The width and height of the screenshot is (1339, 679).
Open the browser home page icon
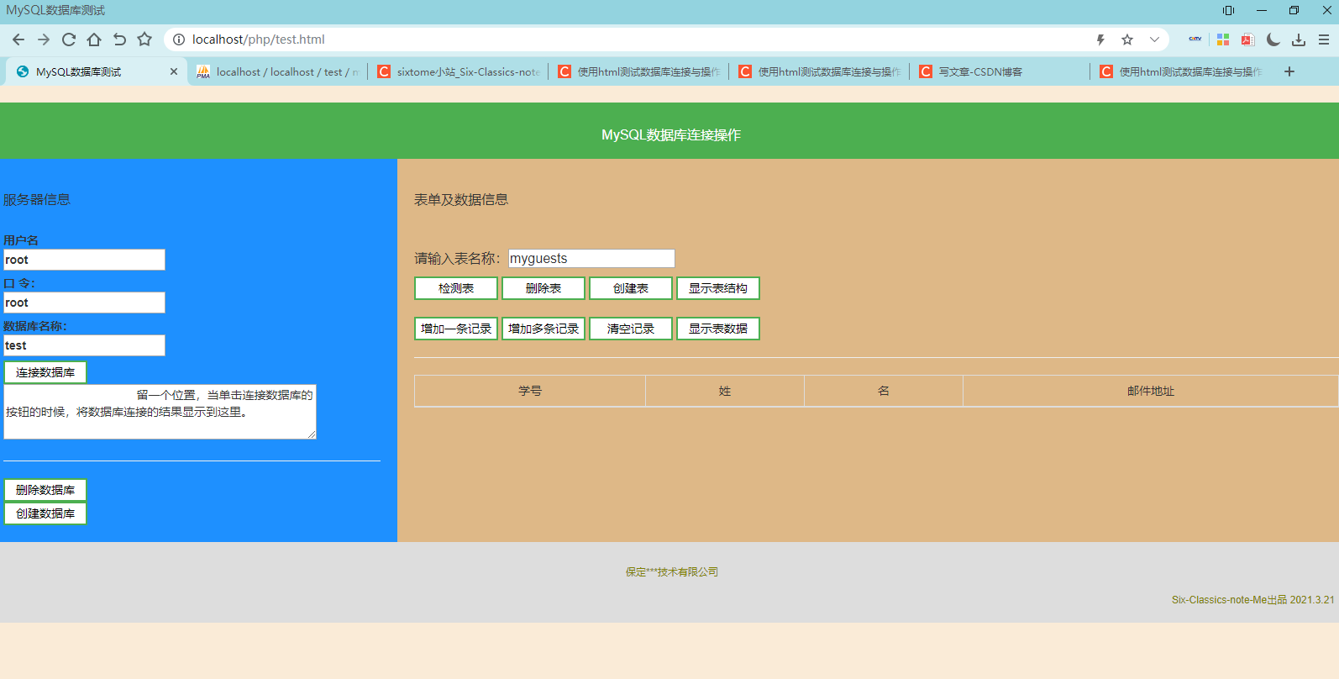[94, 39]
